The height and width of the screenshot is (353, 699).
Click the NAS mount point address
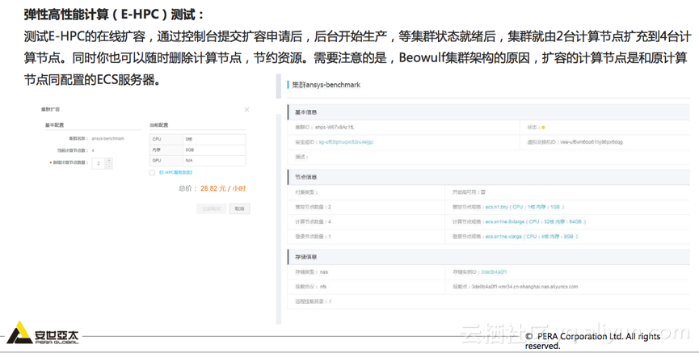(x=524, y=287)
